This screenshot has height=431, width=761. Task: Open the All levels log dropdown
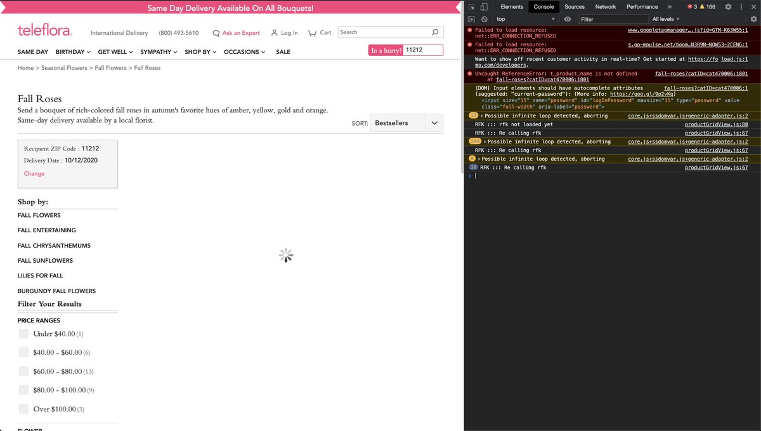click(x=666, y=19)
